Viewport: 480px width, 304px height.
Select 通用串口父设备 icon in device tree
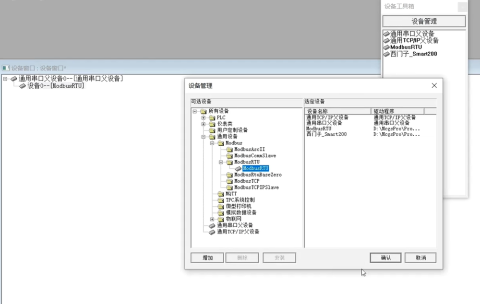pos(212,225)
